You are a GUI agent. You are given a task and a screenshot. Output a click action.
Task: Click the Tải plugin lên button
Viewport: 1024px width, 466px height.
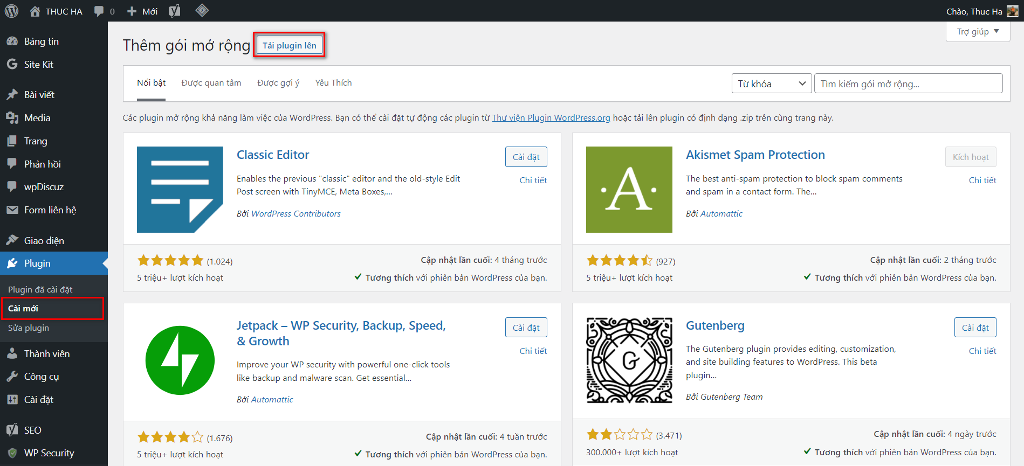(x=290, y=45)
